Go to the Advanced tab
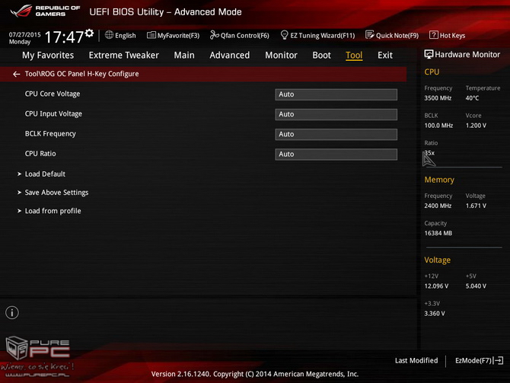510x383 pixels. pos(230,56)
